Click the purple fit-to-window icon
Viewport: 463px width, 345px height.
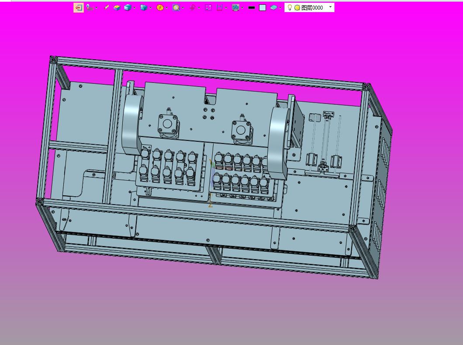tap(208, 8)
